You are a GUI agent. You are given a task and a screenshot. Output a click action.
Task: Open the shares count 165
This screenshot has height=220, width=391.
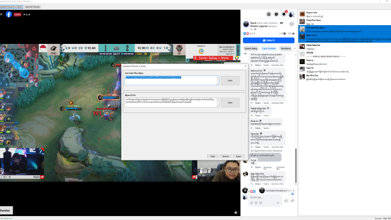291,34
